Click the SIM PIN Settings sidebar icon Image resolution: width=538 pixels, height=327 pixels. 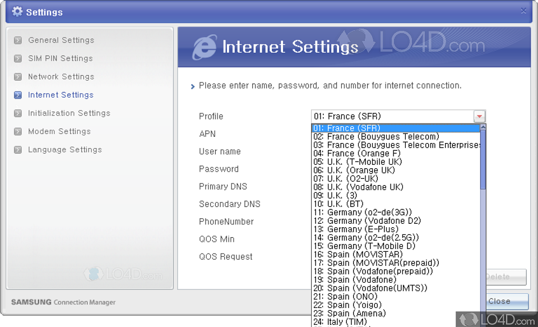pyautogui.click(x=20, y=58)
